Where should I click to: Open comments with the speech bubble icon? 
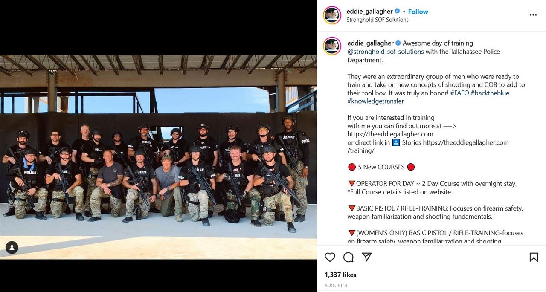[x=349, y=257]
